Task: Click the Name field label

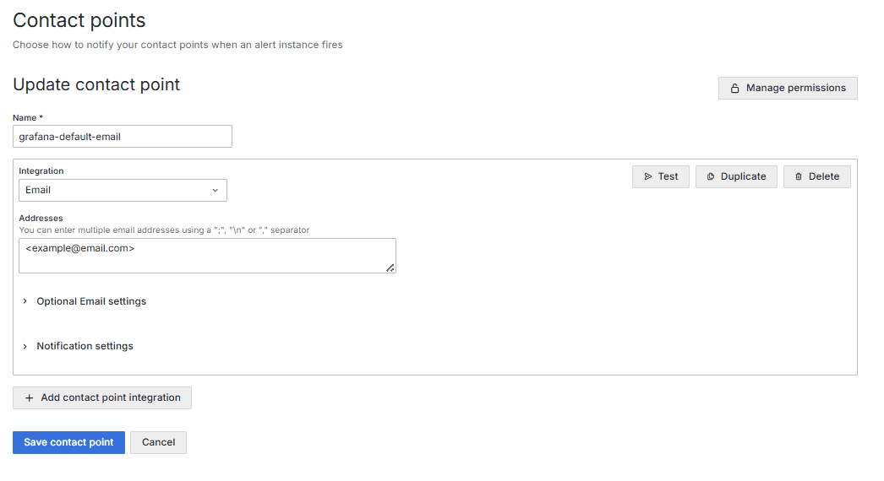Action: [28, 117]
